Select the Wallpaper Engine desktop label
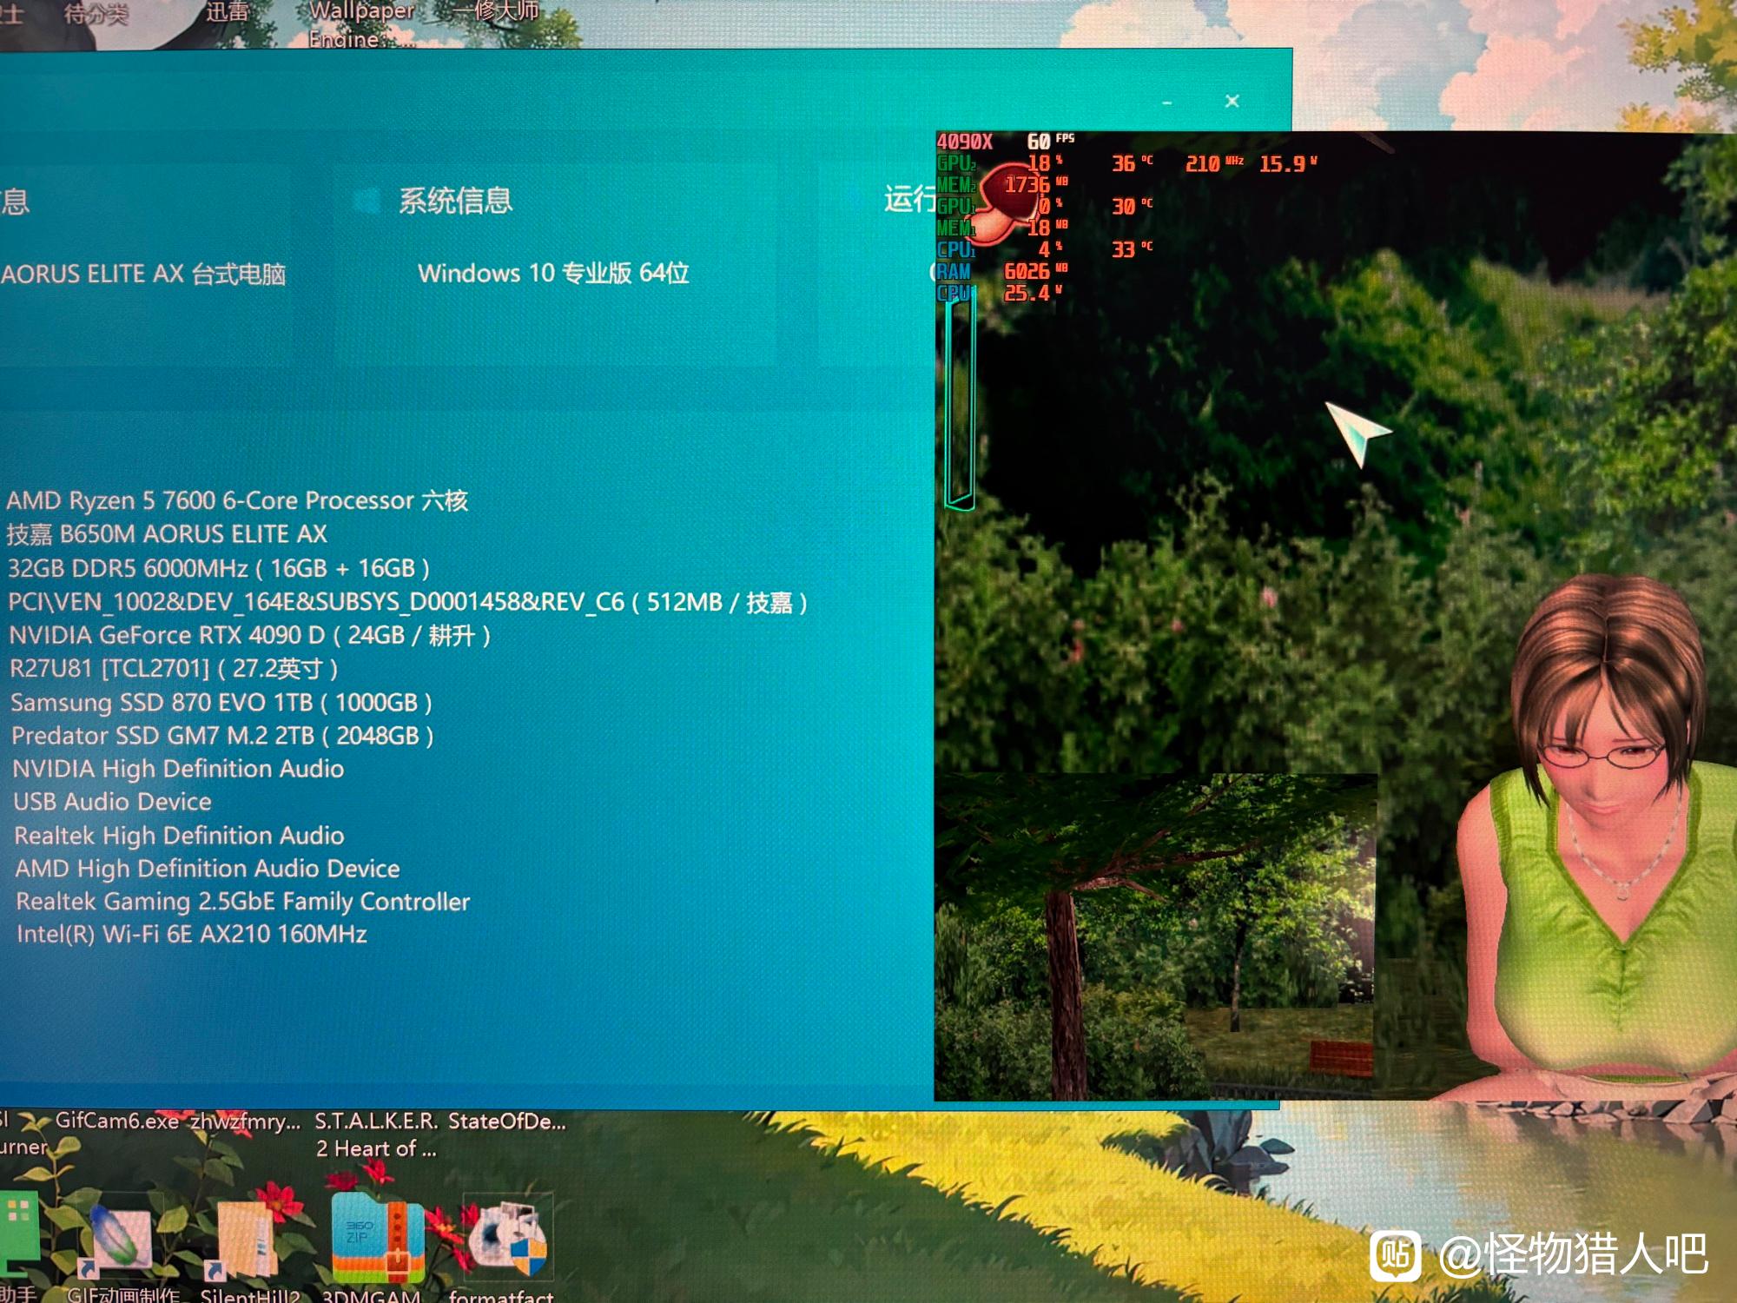1737x1303 pixels. (x=361, y=24)
